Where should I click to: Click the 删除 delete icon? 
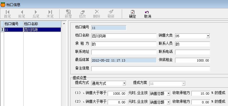[x=97, y=14]
